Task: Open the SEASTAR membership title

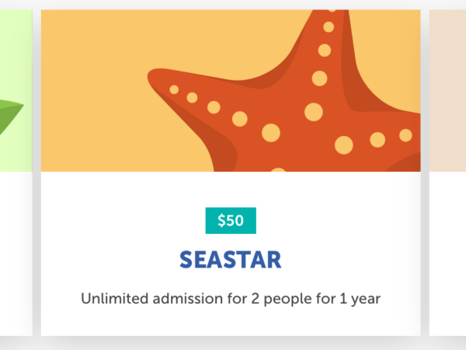Action: (231, 260)
